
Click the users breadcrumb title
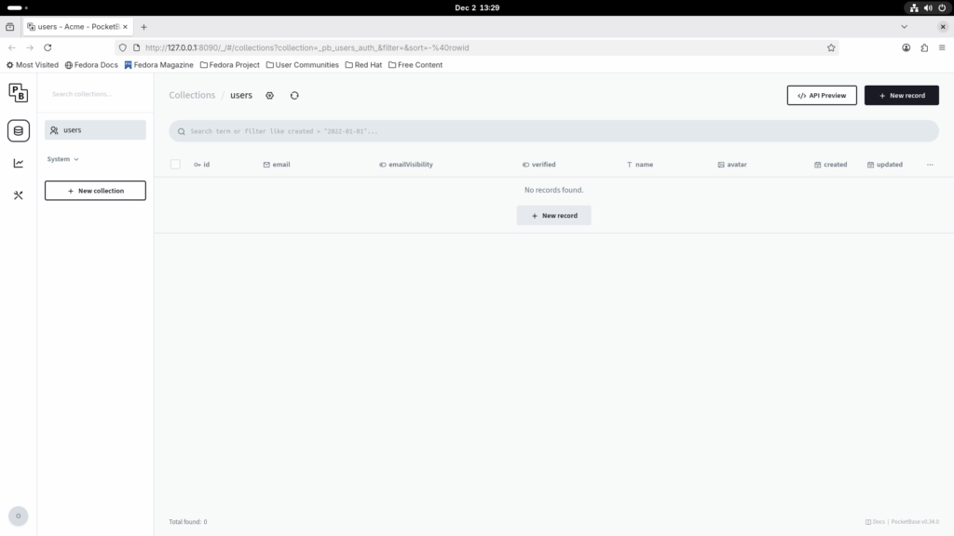click(x=241, y=96)
